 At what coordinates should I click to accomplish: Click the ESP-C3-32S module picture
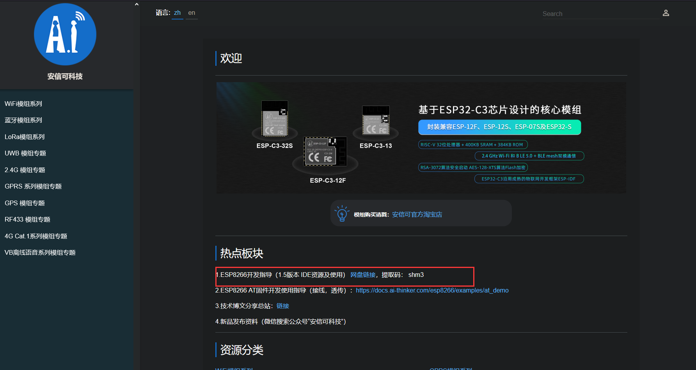pyautogui.click(x=275, y=119)
